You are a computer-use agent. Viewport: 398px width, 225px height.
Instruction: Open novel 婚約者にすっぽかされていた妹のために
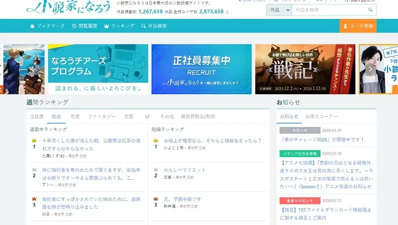click(x=91, y=203)
